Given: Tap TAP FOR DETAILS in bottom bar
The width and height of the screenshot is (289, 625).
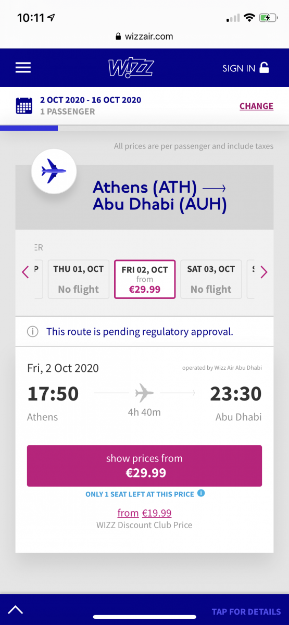Looking at the screenshot, I should click(246, 611).
